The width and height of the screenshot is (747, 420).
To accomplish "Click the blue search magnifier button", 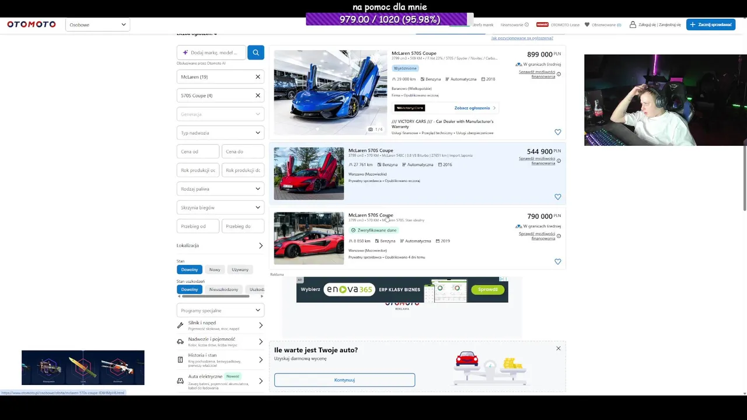I will tap(256, 52).
